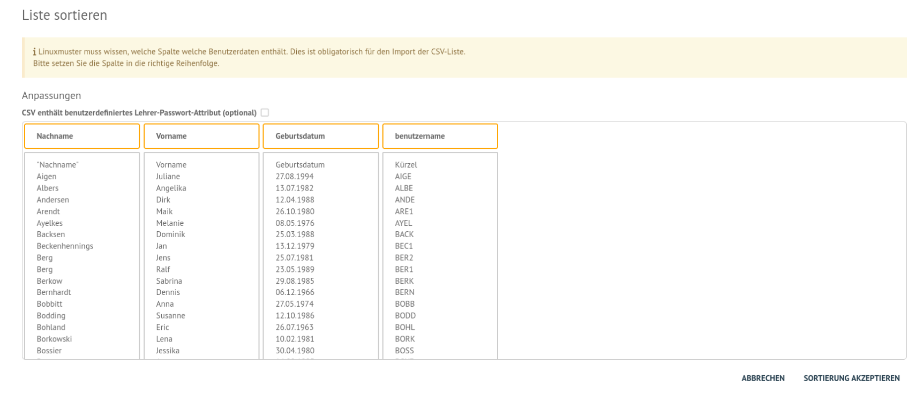Click the first name 'Eric'

(x=162, y=328)
